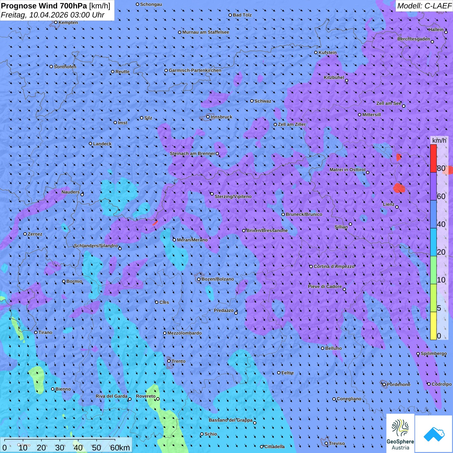Click the Rovereto city label
The width and height of the screenshot is (453, 453).
pos(146,396)
